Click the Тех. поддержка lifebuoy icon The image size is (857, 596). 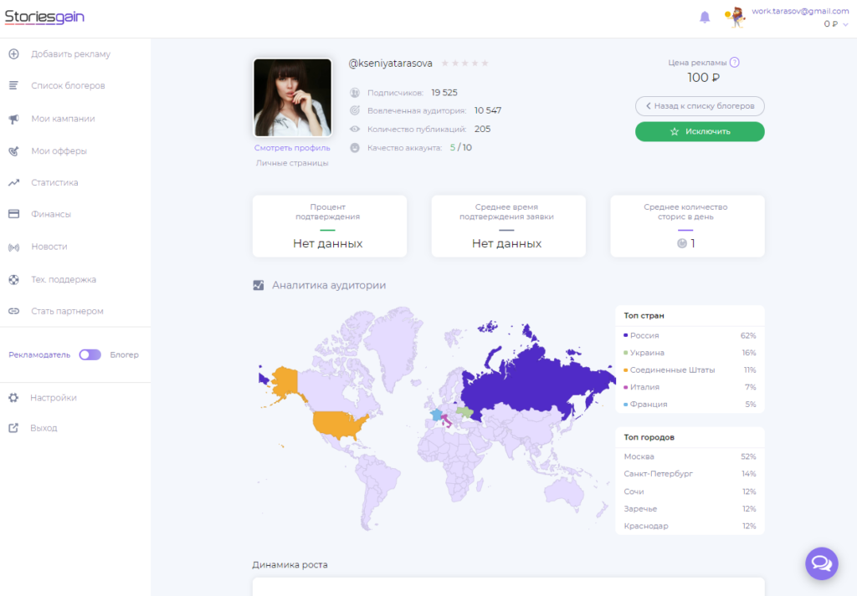tap(13, 279)
